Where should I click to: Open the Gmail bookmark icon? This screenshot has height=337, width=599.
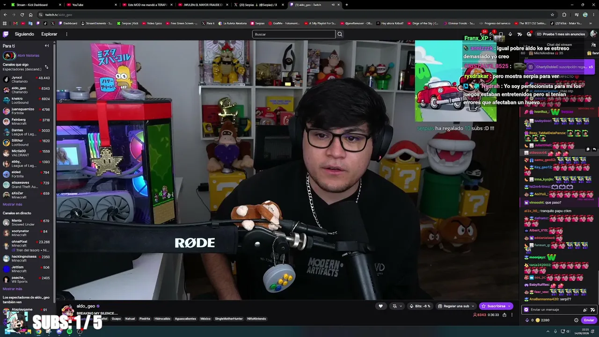pyautogui.click(x=15, y=23)
